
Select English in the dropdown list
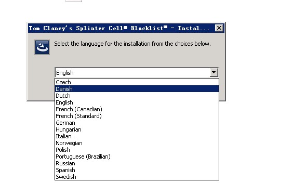[x=137, y=102]
